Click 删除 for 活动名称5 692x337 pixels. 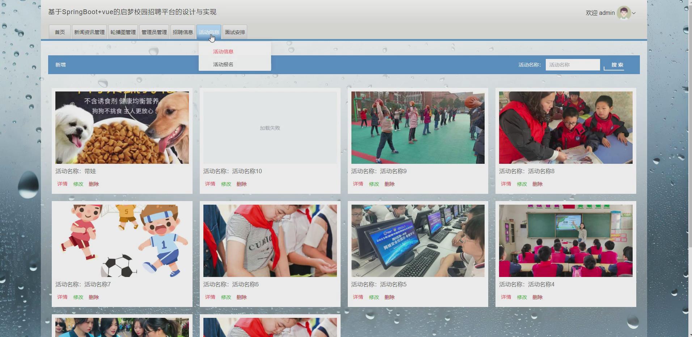[x=389, y=297]
